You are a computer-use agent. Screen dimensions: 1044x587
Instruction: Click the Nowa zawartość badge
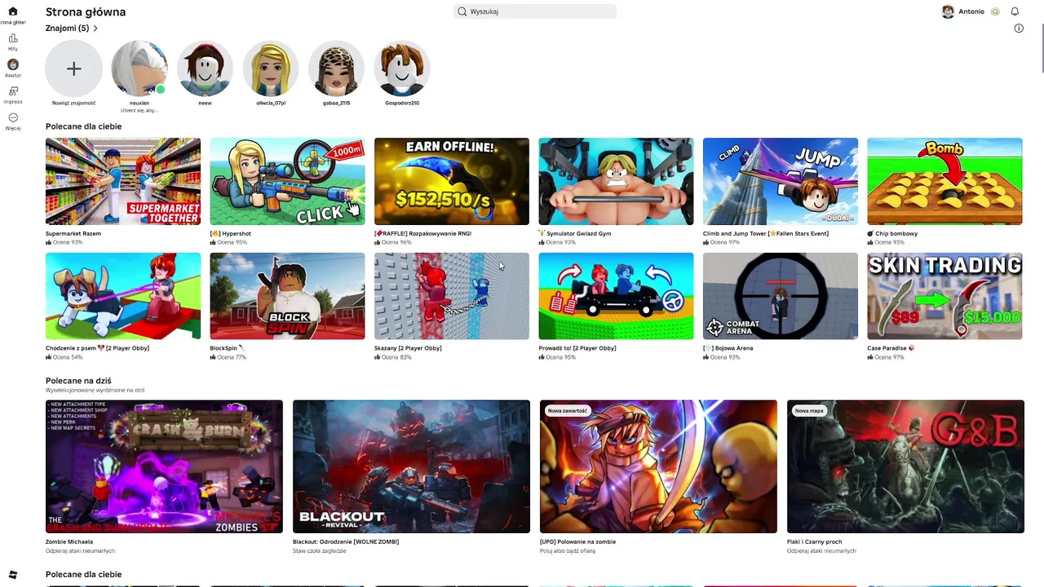(x=568, y=411)
